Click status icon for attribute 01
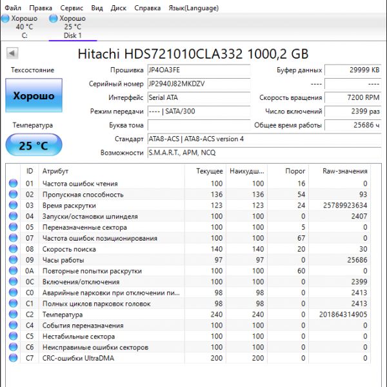The height and width of the screenshot is (387, 387). (13, 183)
